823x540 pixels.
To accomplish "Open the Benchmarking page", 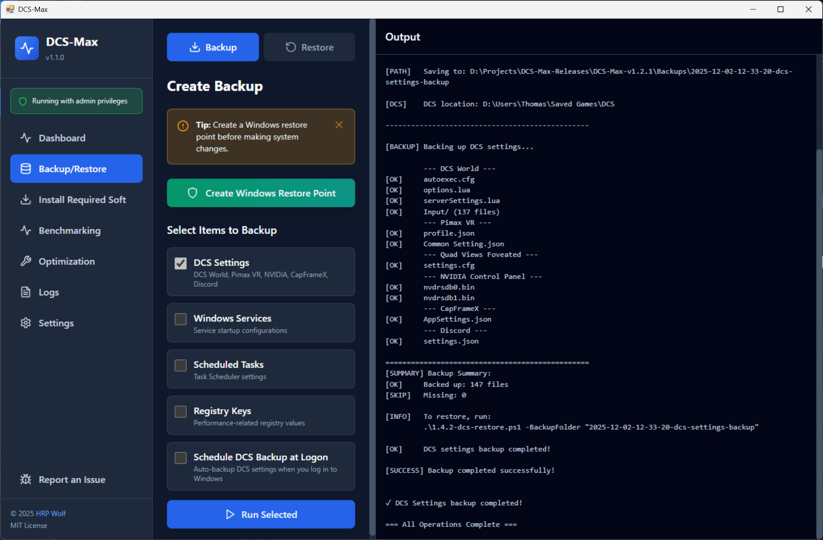I will 70,230.
